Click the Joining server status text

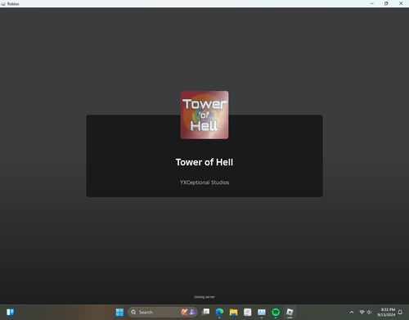(204, 297)
